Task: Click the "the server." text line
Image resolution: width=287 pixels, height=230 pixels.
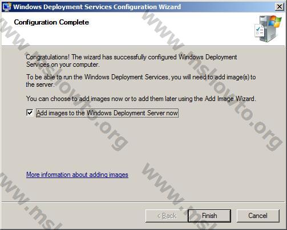Action: coord(41,84)
